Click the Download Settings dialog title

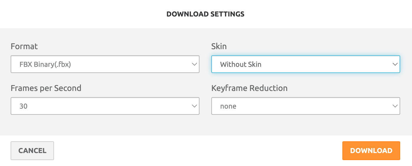(205, 14)
